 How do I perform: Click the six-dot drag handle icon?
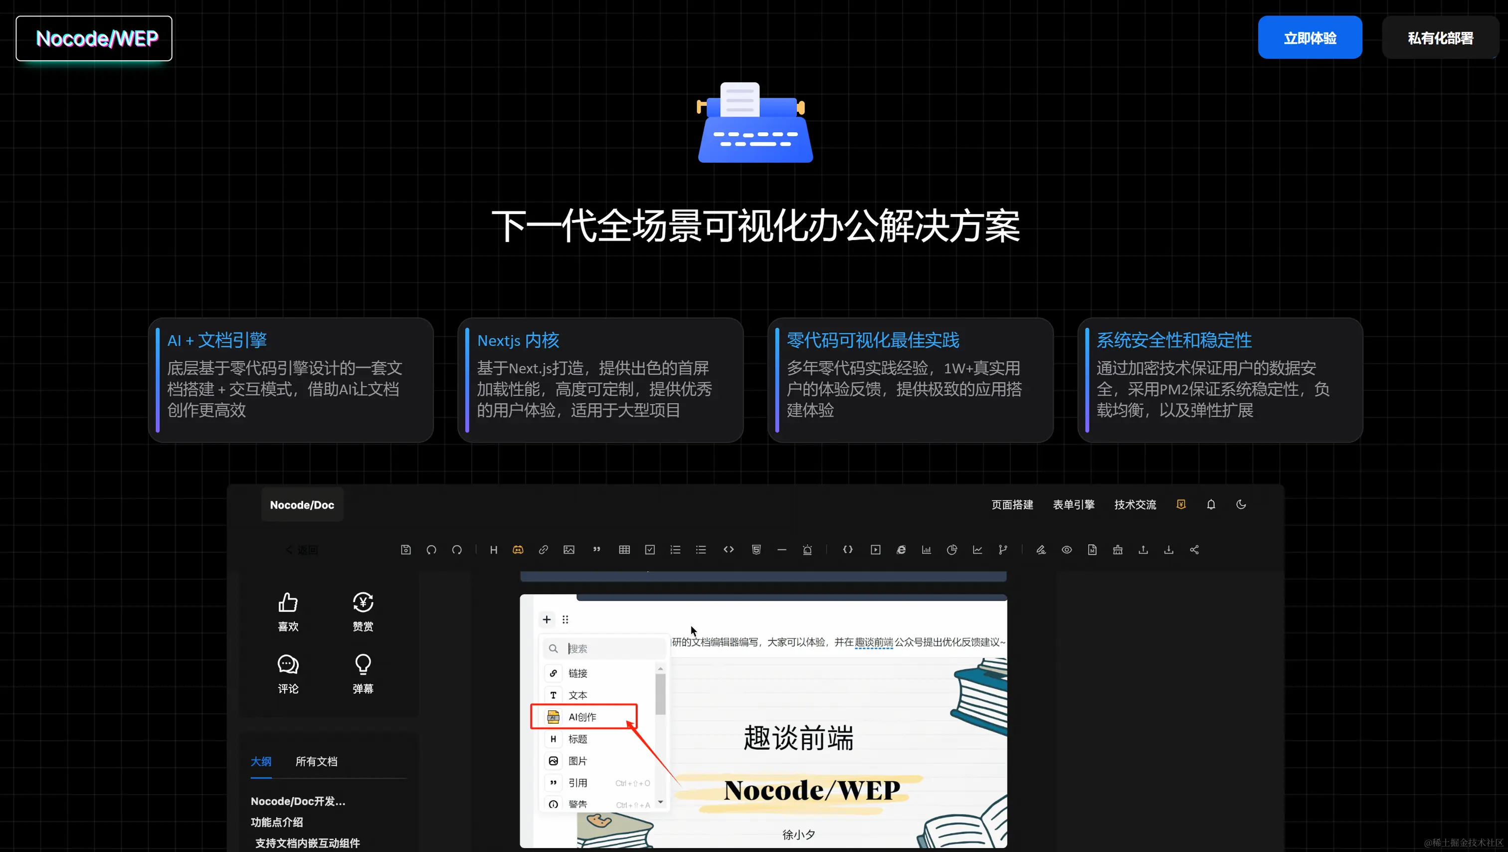pos(565,619)
